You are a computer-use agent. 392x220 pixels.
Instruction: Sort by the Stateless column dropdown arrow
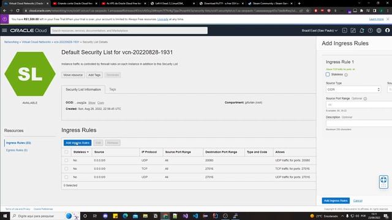coord(88,152)
